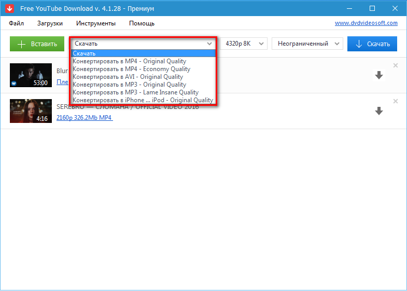Open the Неограниченный speed limit dropdown
This screenshot has height=291, width=407.
point(307,44)
